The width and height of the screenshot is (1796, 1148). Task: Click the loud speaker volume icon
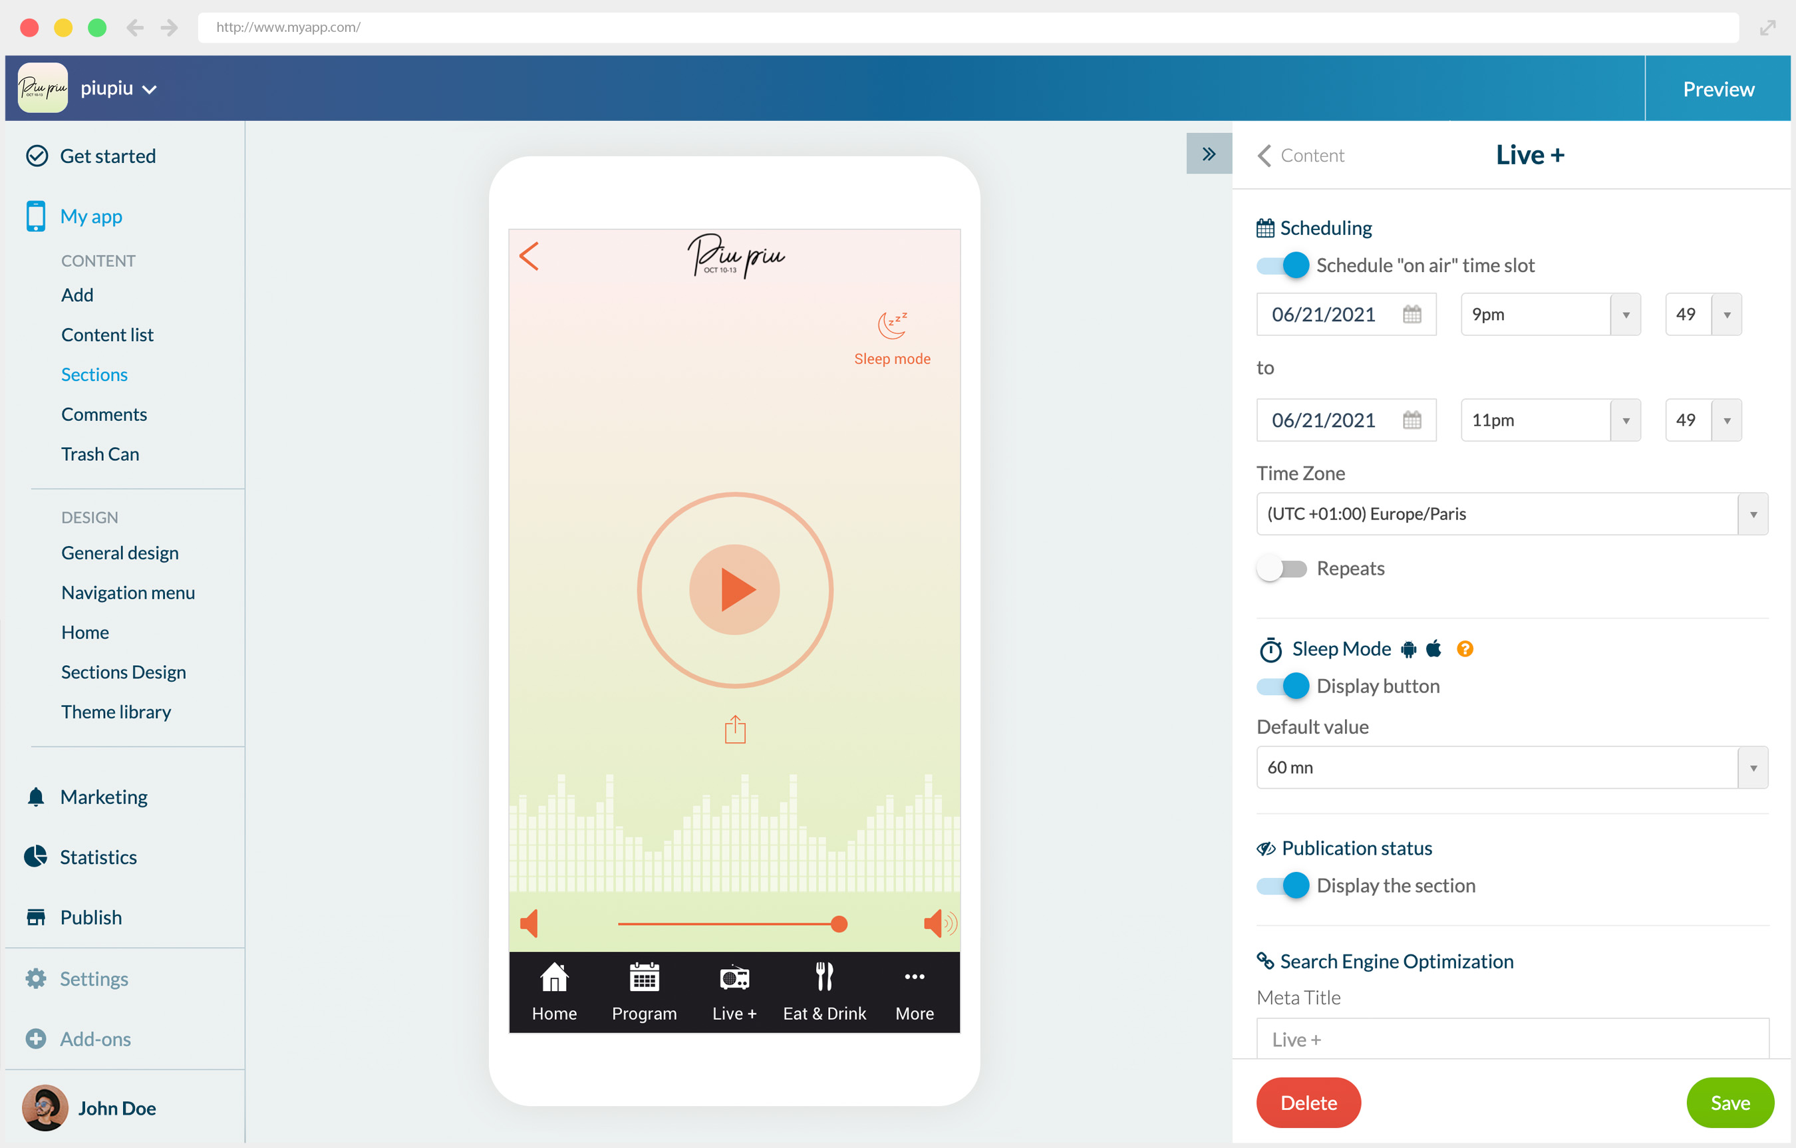point(939,923)
